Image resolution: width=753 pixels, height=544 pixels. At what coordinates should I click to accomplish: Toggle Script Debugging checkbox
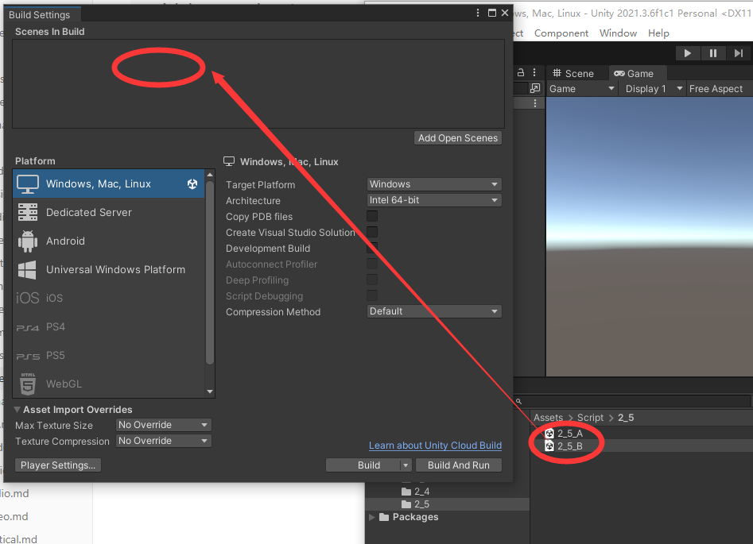372,295
